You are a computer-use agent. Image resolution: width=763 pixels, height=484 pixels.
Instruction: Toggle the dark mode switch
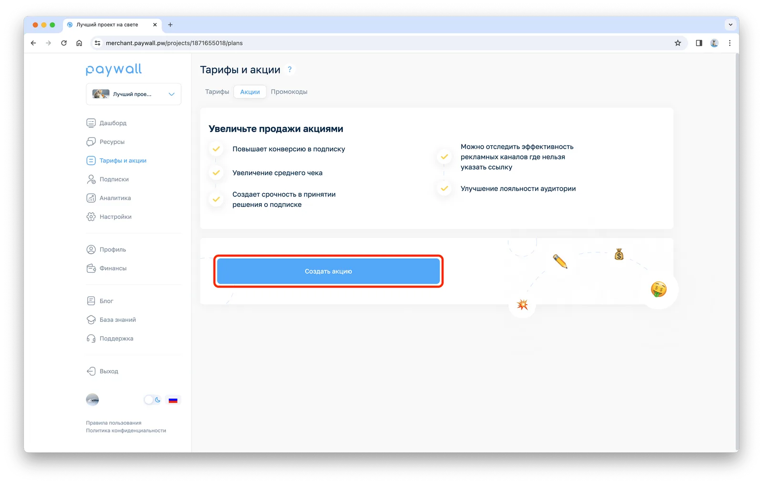coord(153,400)
